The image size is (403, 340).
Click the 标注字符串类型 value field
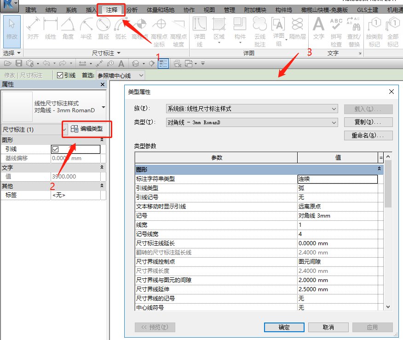click(x=337, y=179)
